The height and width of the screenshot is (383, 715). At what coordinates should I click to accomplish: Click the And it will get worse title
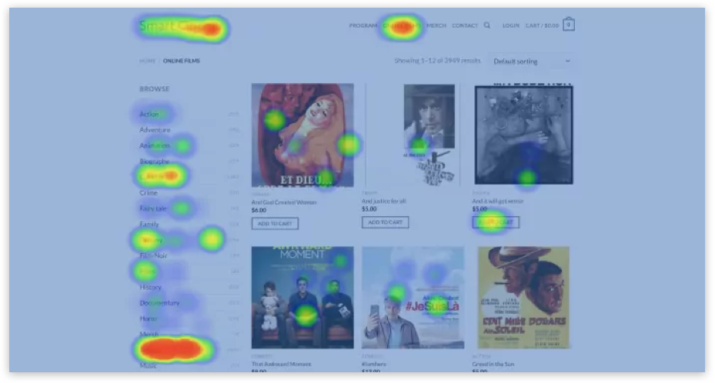pyautogui.click(x=498, y=201)
